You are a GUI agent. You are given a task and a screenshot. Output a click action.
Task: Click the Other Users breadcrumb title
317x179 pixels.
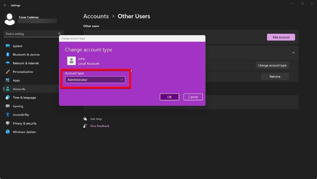point(134,16)
